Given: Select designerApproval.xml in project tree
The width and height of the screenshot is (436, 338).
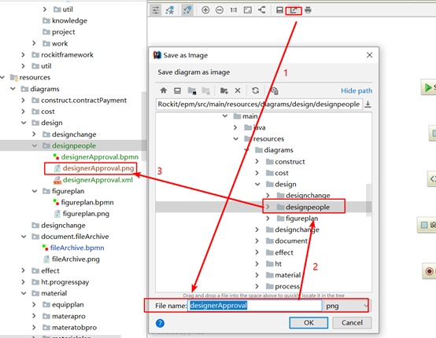Looking at the screenshot, I should click(x=98, y=180).
